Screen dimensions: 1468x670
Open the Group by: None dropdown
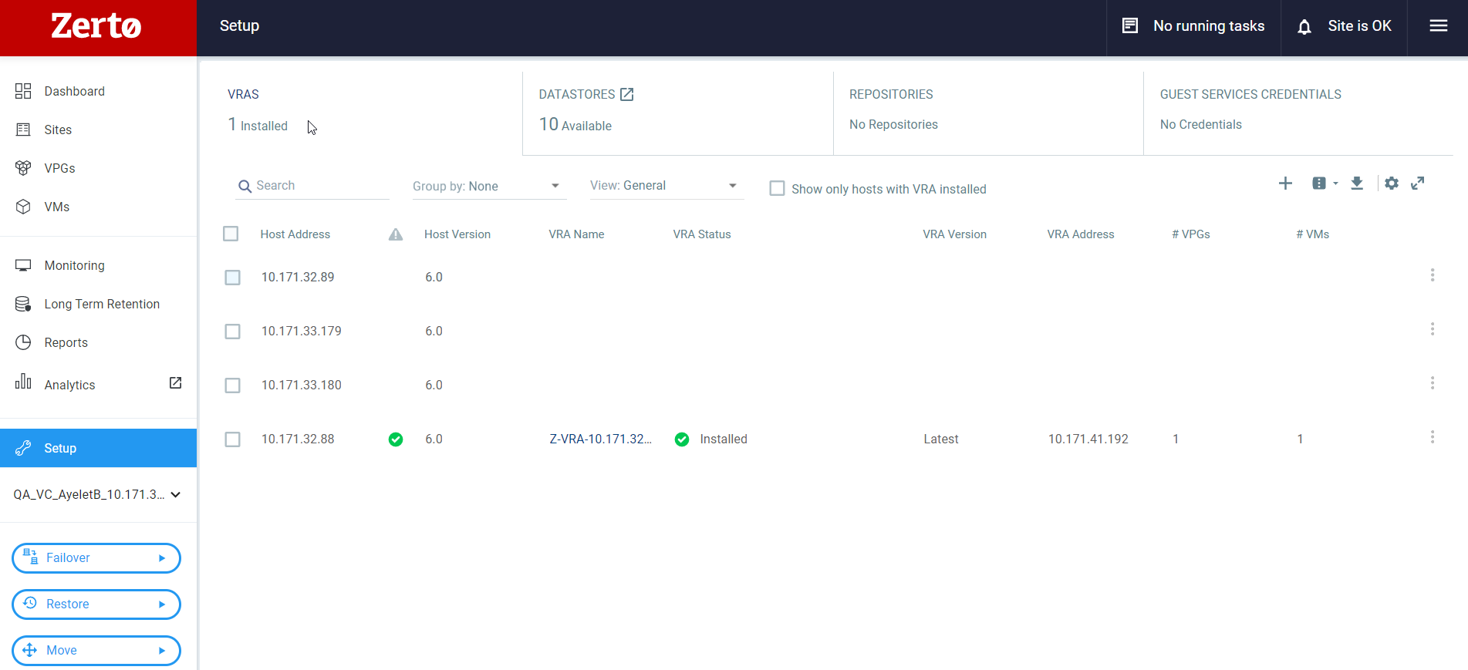click(x=489, y=186)
